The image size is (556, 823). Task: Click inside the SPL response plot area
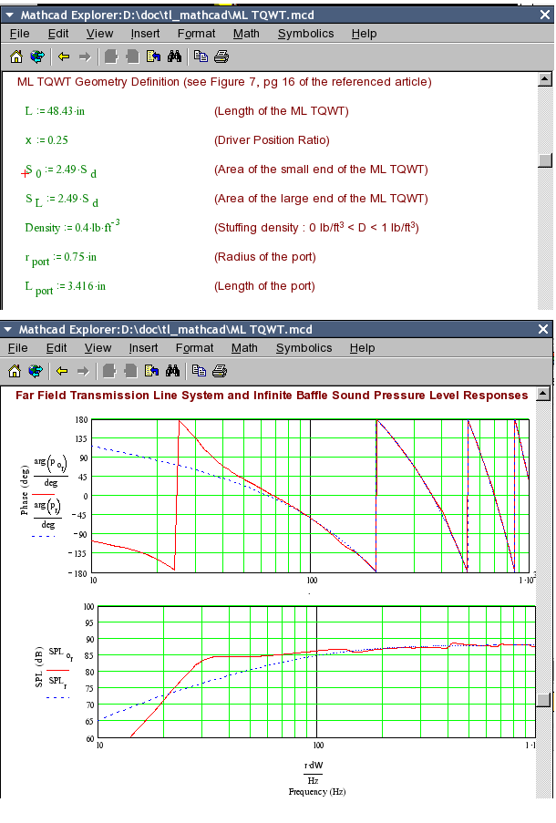point(317,672)
